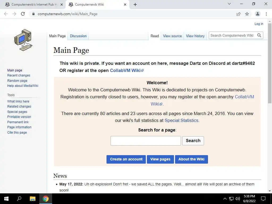Click the Chrome taskbar icon
Image resolution: width=272 pixels, height=204 pixels.
click(46, 199)
